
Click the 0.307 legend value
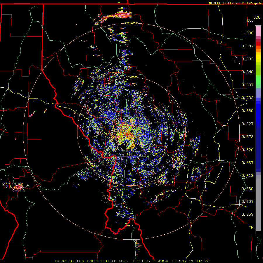(x=248, y=202)
